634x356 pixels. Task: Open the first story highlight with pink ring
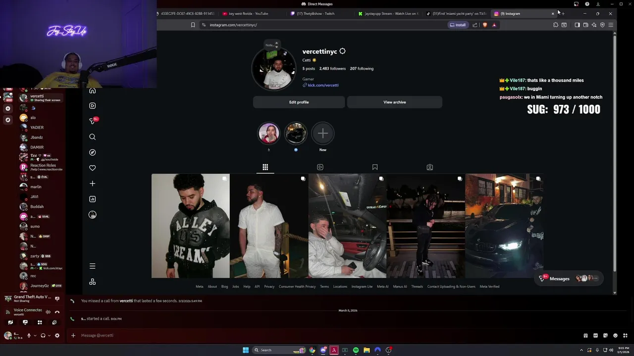pos(269,133)
